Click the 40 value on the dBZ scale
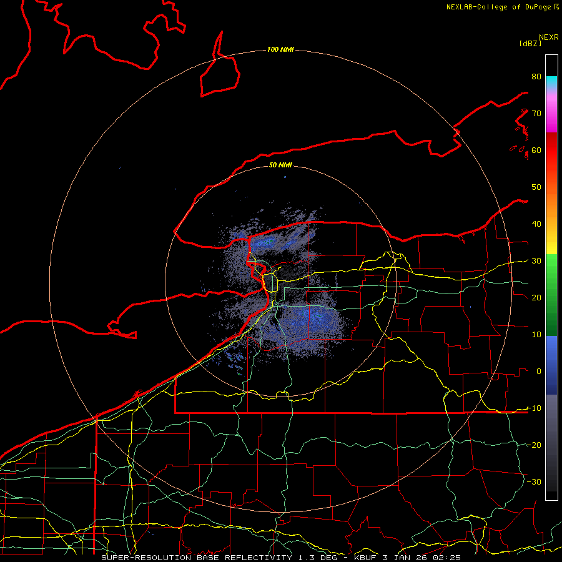 [536, 224]
